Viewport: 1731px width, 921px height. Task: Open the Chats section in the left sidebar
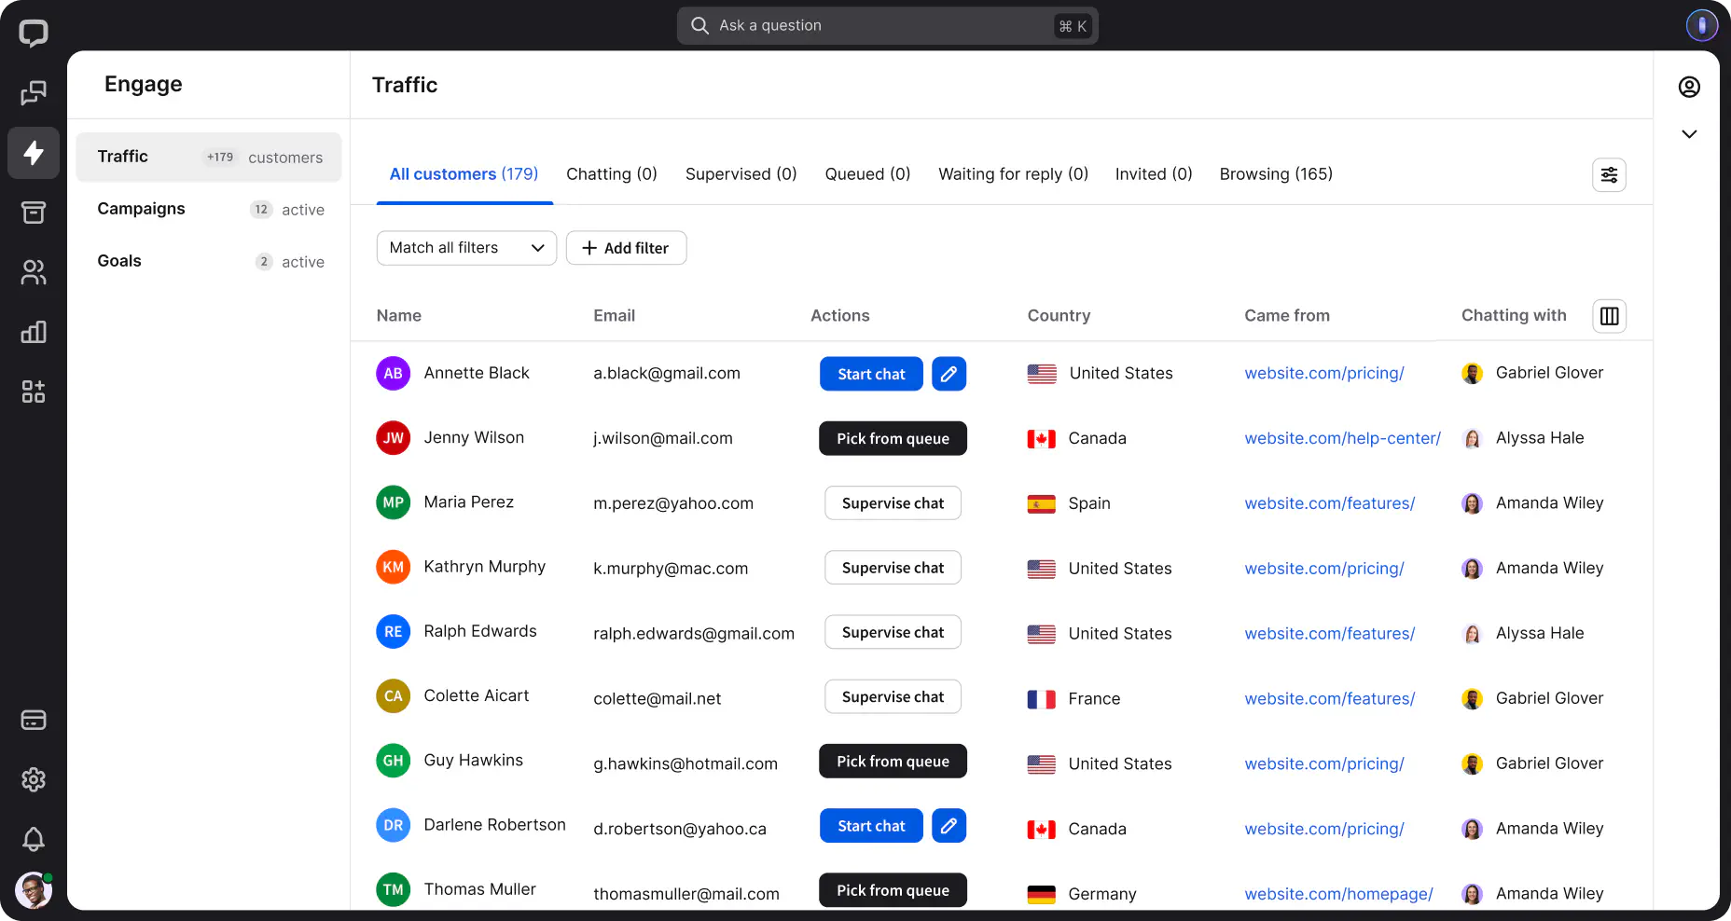34,93
